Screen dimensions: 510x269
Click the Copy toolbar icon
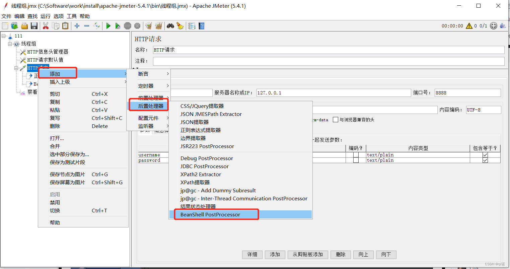[56, 26]
